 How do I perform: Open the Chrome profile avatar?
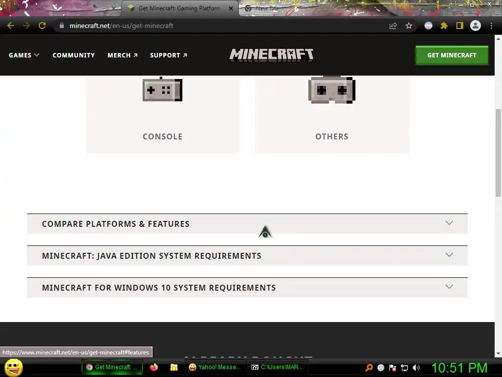tap(476, 26)
